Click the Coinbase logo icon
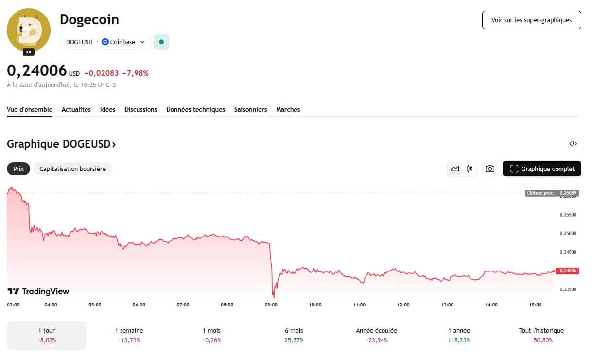Image resolution: width=592 pixels, height=356 pixels. (105, 42)
